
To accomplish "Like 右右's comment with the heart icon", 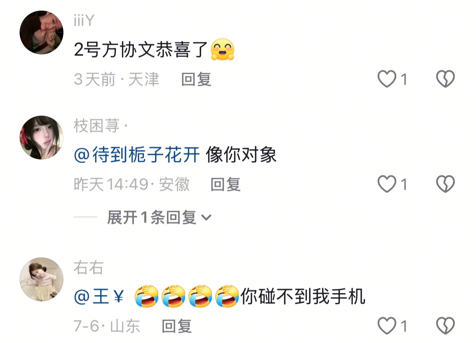I will [387, 325].
